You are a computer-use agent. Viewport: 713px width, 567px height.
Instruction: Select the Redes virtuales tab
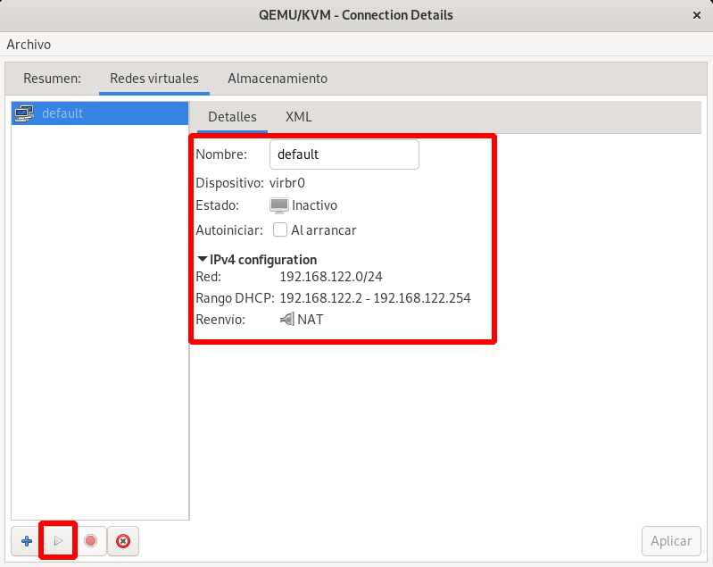pos(154,79)
